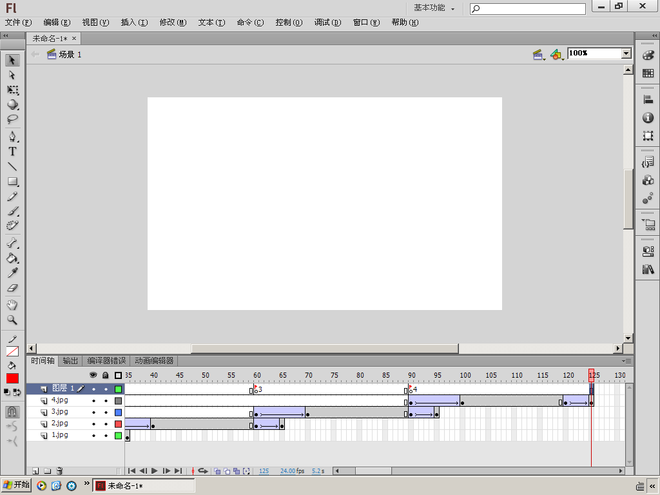Open the 基本功能 workspace dropdown
Screen dimensions: 660x495
point(434,8)
